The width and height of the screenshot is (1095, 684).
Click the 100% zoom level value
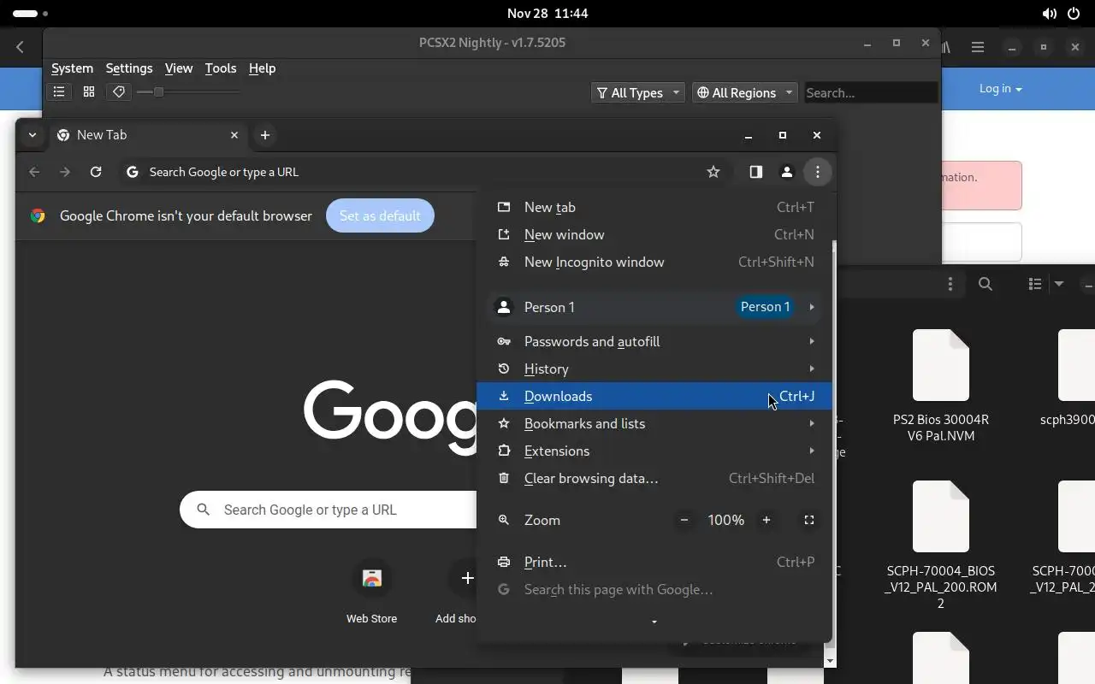(x=725, y=520)
